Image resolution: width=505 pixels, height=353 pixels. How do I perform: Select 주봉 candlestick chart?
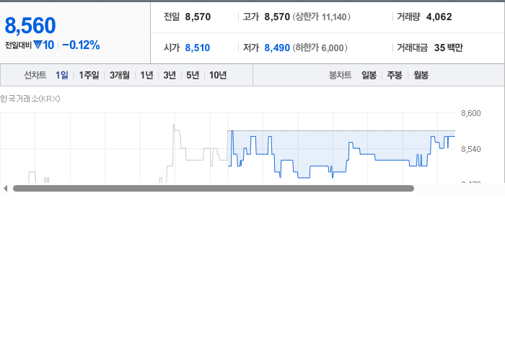[x=395, y=75]
